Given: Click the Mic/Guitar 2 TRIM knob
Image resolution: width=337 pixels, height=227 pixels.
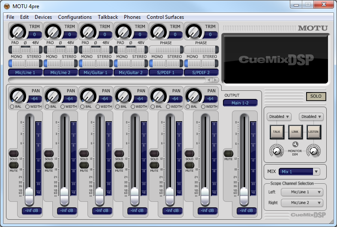Looking at the screenshot, I should pyautogui.click(x=123, y=32).
